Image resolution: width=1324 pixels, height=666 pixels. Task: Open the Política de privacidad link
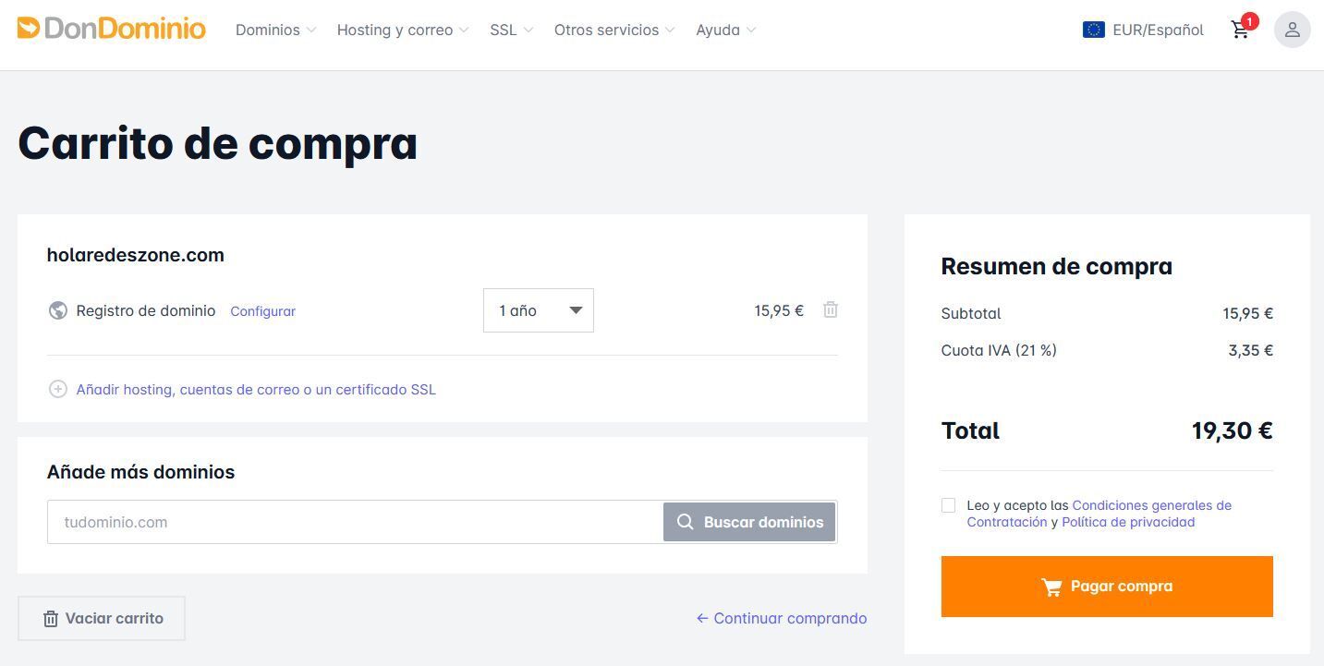coord(1128,522)
